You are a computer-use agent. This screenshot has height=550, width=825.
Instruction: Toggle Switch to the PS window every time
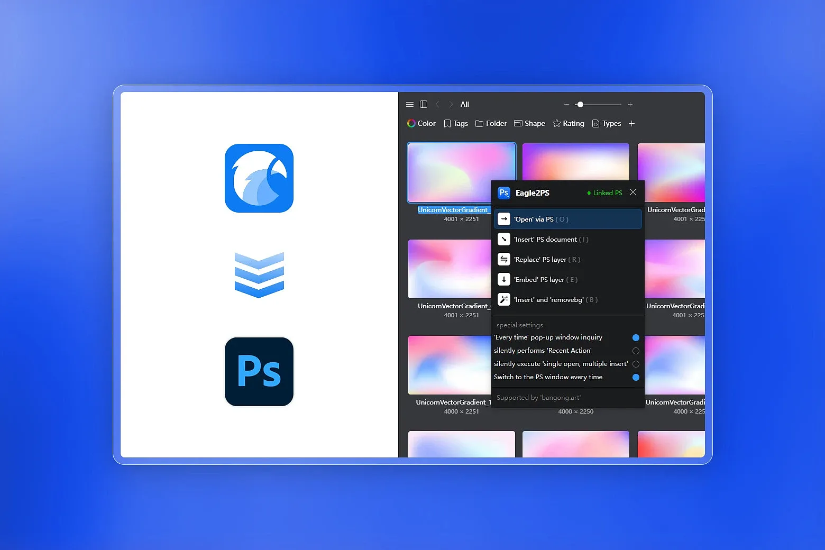pyautogui.click(x=636, y=377)
